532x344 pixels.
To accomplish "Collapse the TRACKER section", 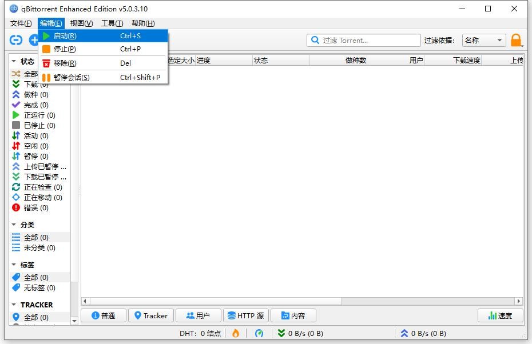I will [x=14, y=305].
